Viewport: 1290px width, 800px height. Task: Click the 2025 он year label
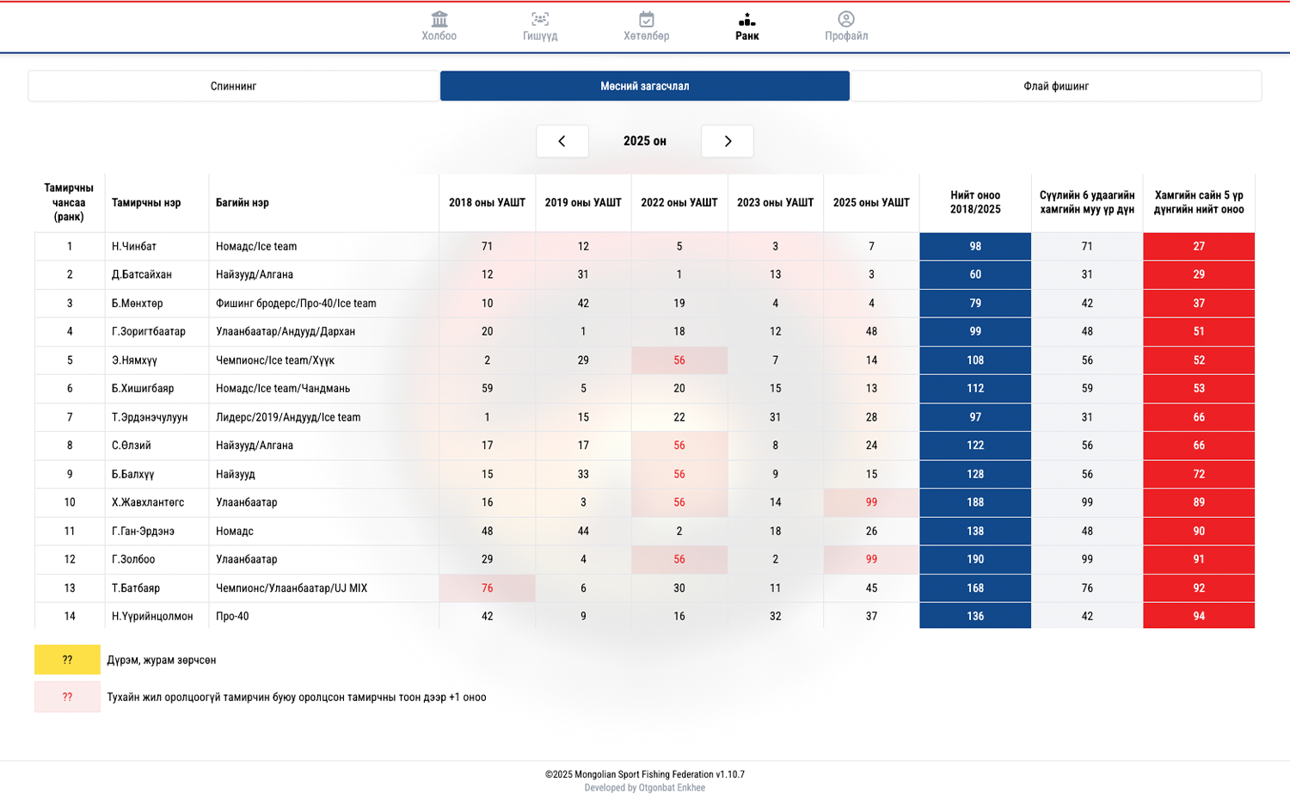645,141
